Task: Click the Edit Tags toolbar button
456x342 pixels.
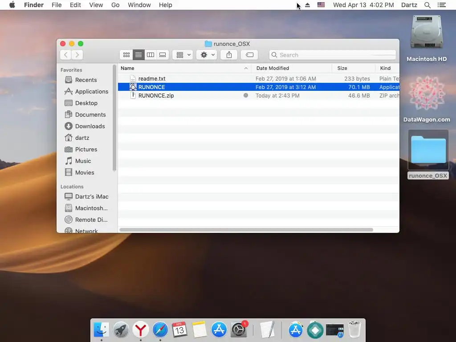Action: point(249,55)
